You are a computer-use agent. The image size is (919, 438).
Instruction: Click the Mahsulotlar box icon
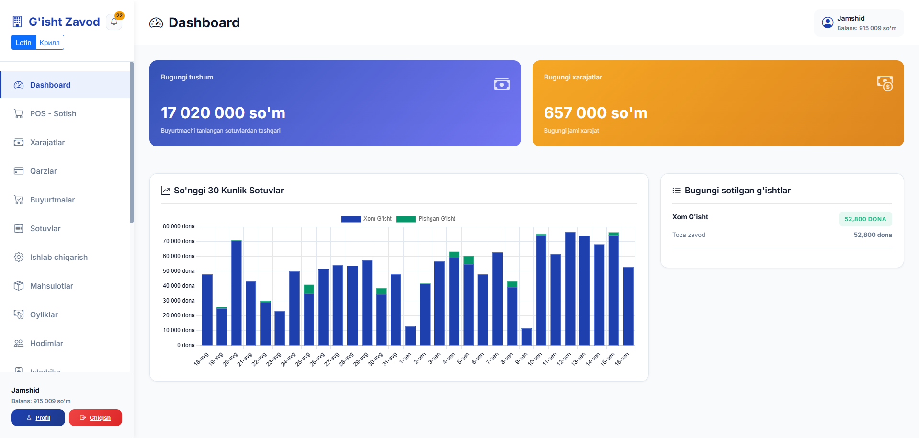[19, 286]
